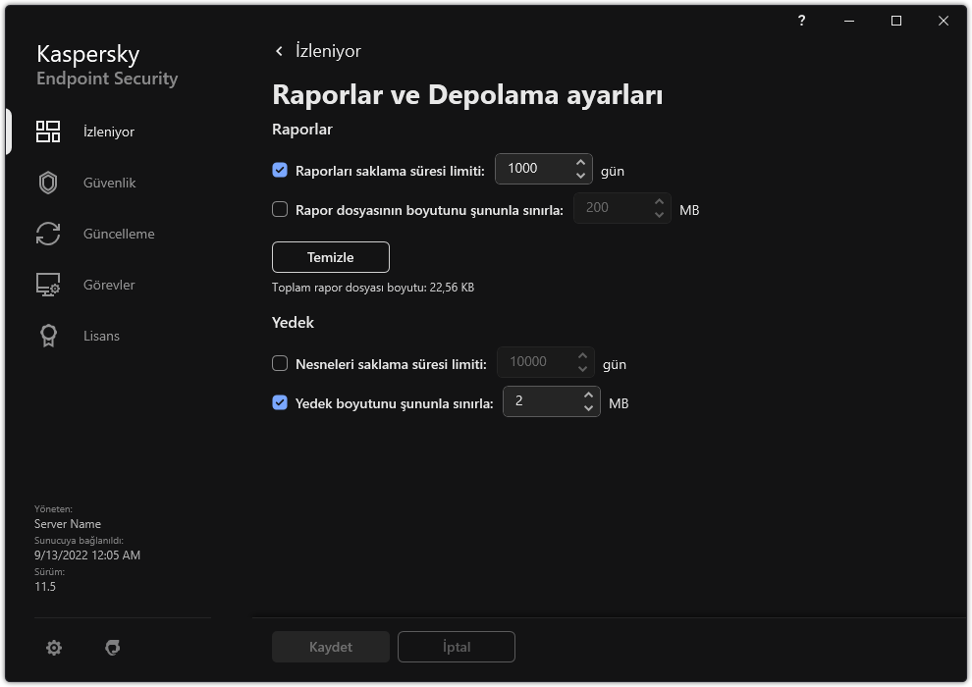972x687 pixels.
Task: Uncheck Raporları saklama süresi limiti checkbox
Action: pyautogui.click(x=280, y=170)
